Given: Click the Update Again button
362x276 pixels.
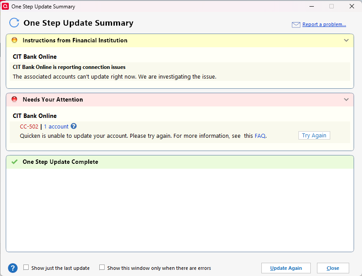Looking at the screenshot, I should pos(286,268).
